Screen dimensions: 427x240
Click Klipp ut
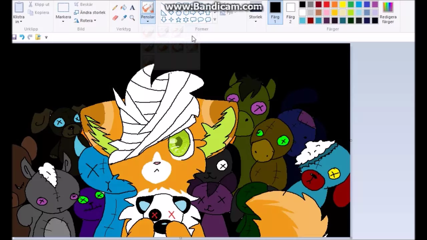point(39,4)
